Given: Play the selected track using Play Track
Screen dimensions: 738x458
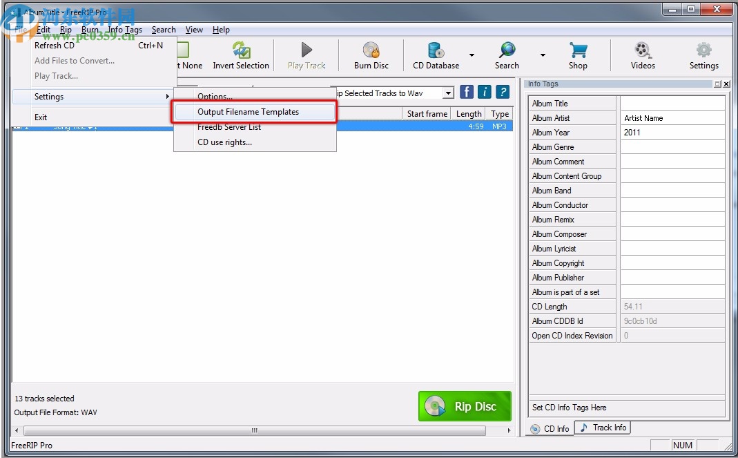Looking at the screenshot, I should pyautogui.click(x=306, y=55).
